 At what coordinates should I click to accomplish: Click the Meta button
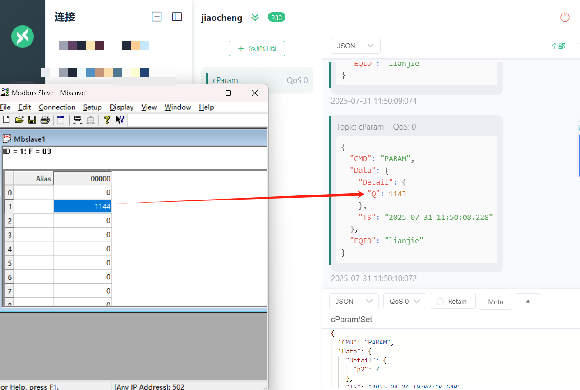tap(495, 302)
